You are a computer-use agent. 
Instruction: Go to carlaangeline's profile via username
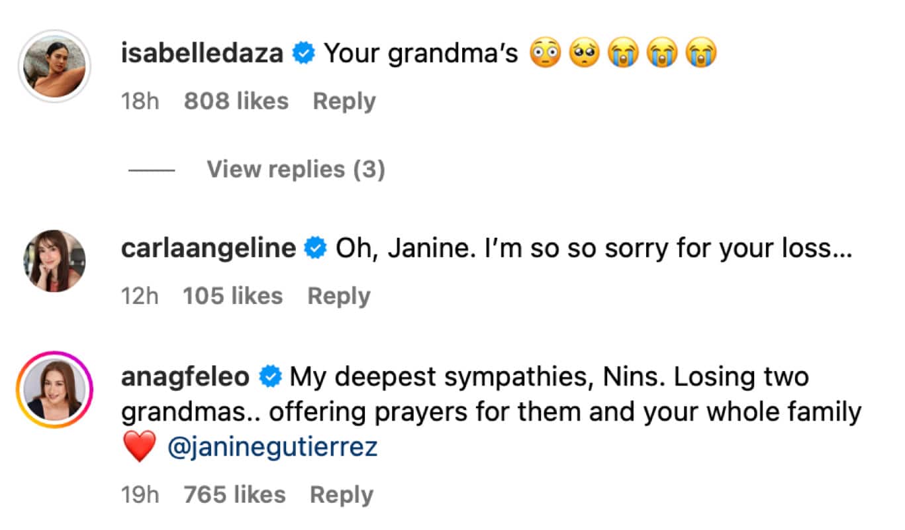[209, 248]
